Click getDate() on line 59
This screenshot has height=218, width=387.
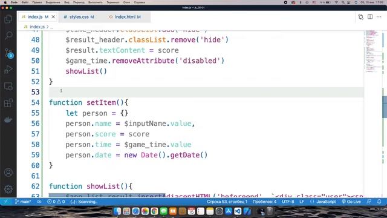[189, 155]
